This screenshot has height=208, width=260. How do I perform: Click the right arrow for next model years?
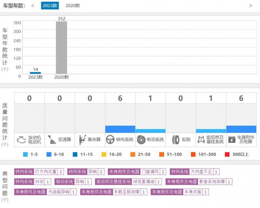251,6
